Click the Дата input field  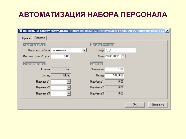pos(113,56)
